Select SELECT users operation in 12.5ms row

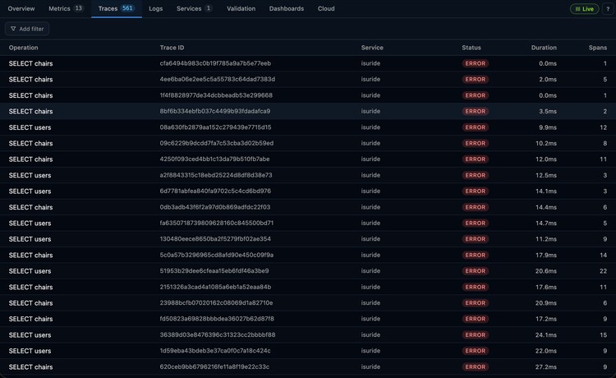pyautogui.click(x=30, y=175)
